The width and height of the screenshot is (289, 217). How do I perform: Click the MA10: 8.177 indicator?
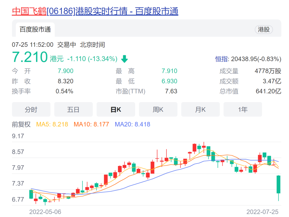pos(92,125)
